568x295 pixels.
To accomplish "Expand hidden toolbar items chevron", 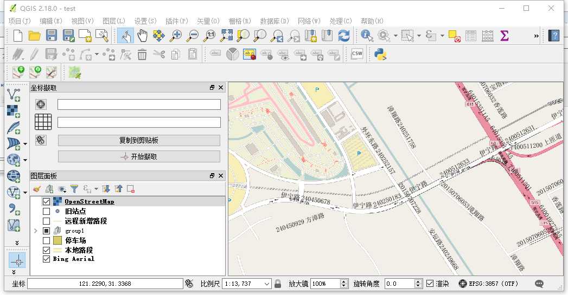I will [537, 36].
